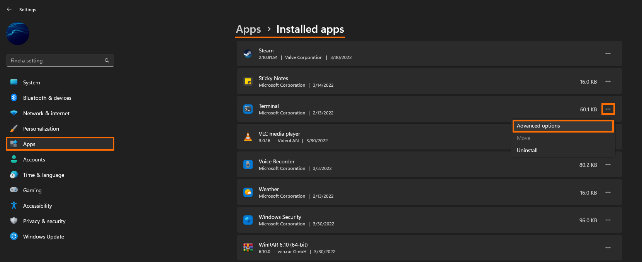
Task: Open the Privacy & security shield icon
Action: pyautogui.click(x=14, y=221)
